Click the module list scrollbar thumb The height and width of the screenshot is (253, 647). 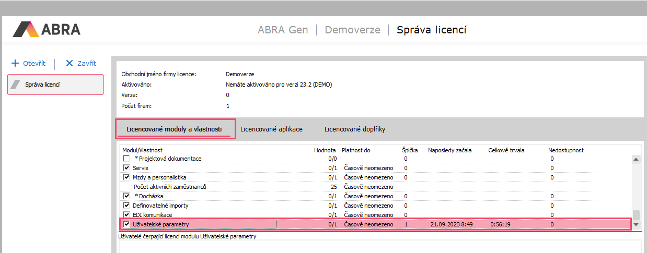click(636, 215)
